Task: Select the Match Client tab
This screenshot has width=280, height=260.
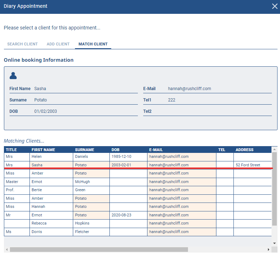Action: tap(93, 44)
